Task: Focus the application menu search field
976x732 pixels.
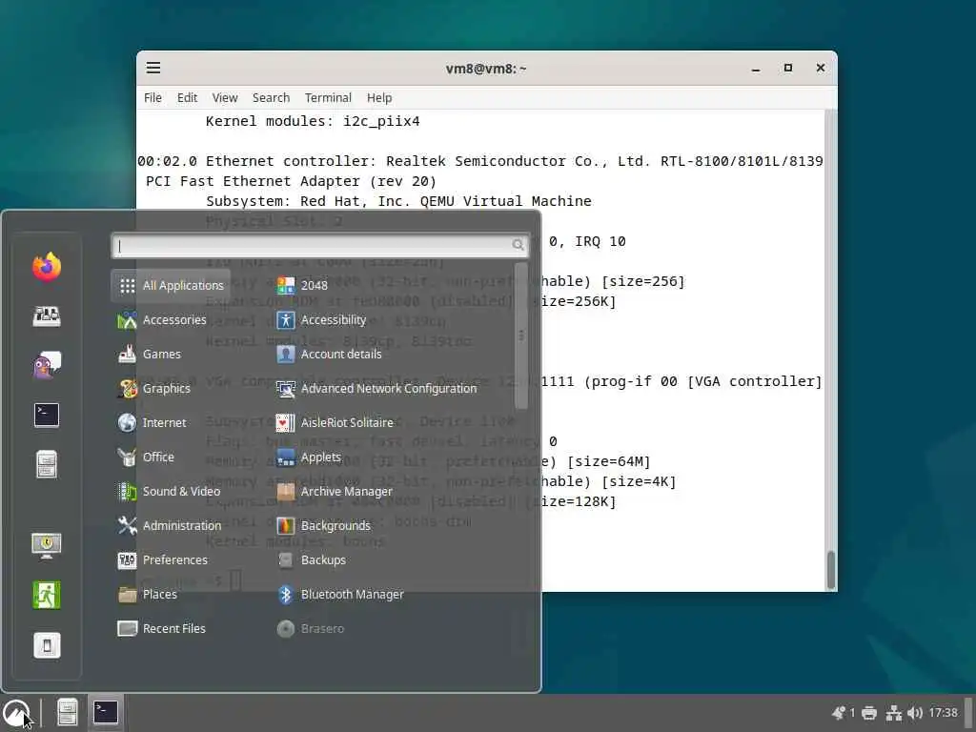Action: 320,245
